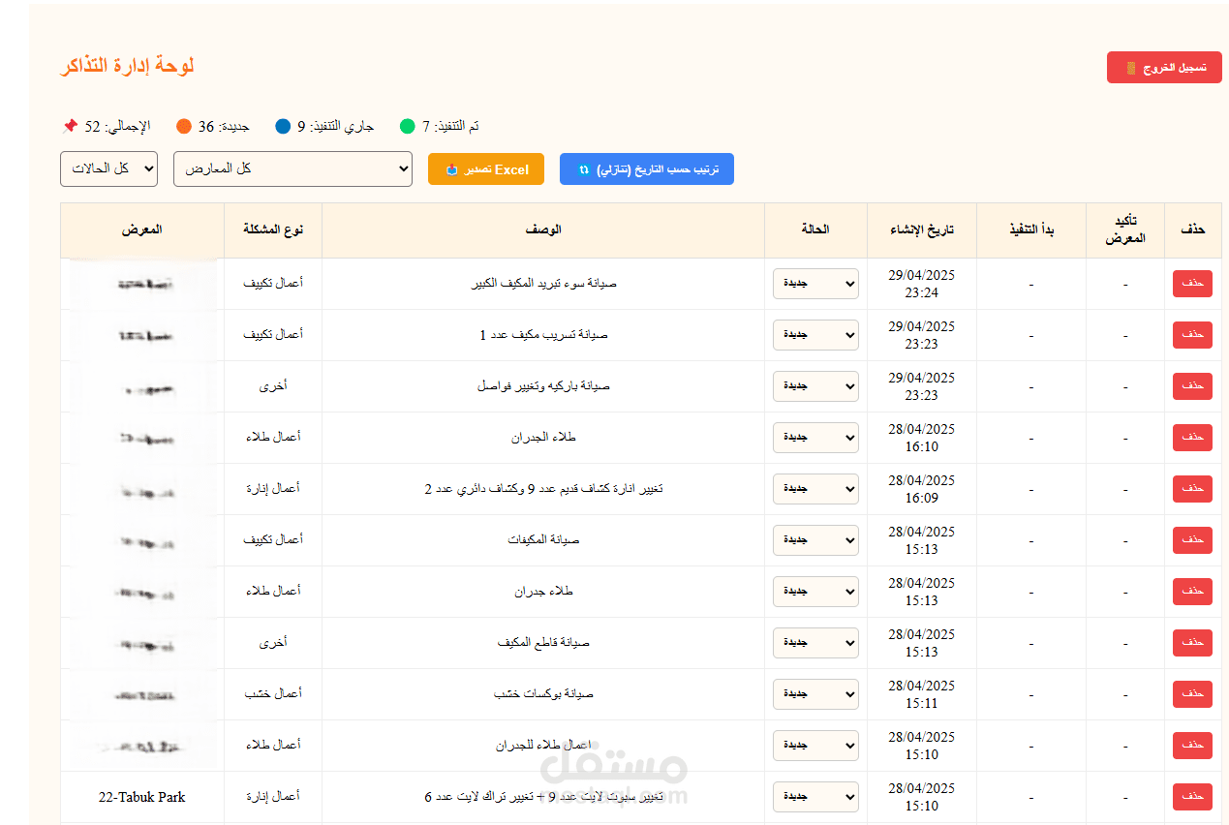Open status dropdown for صيانة المكيفات
Image resolution: width=1229 pixels, height=825 pixels.
tap(815, 540)
